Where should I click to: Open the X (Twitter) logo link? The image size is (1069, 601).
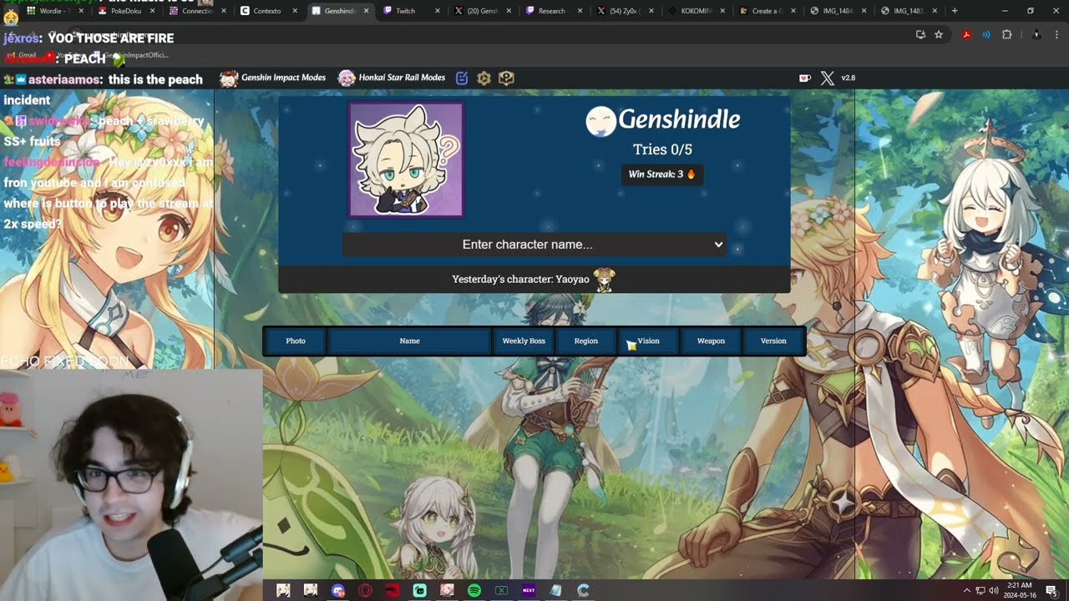pyautogui.click(x=827, y=78)
